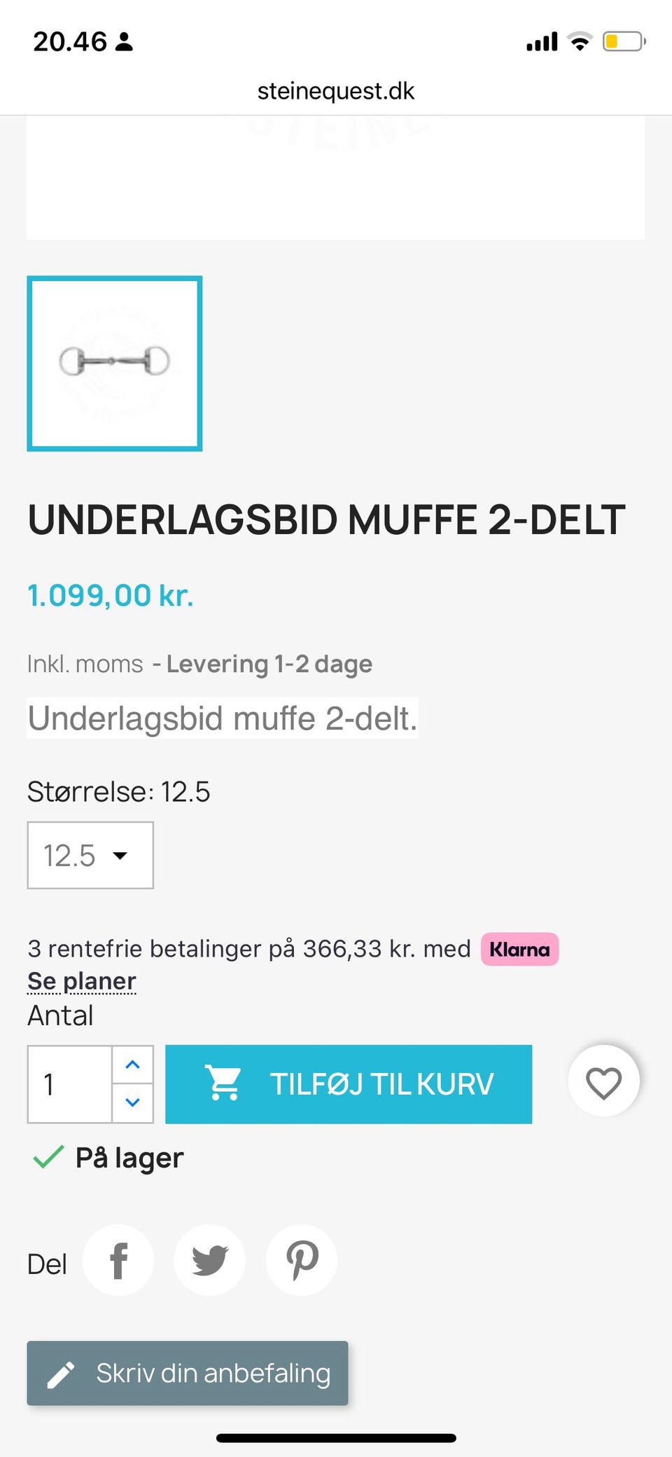Select the bit product thumbnail
The width and height of the screenshot is (672, 1457).
pyautogui.click(x=115, y=363)
